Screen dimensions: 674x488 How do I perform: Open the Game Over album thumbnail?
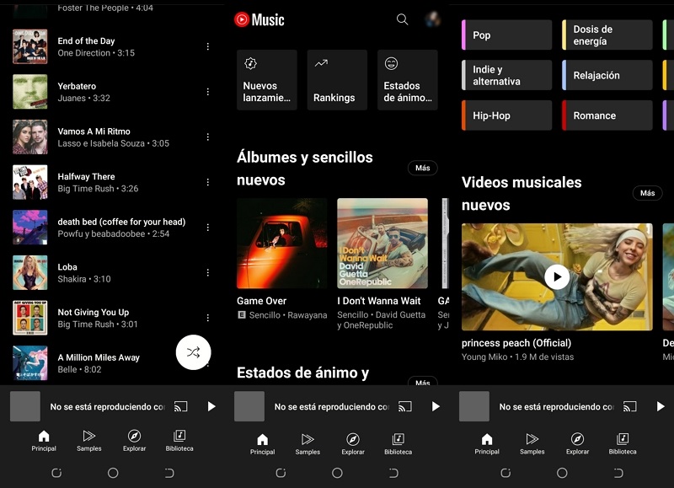pyautogui.click(x=281, y=243)
